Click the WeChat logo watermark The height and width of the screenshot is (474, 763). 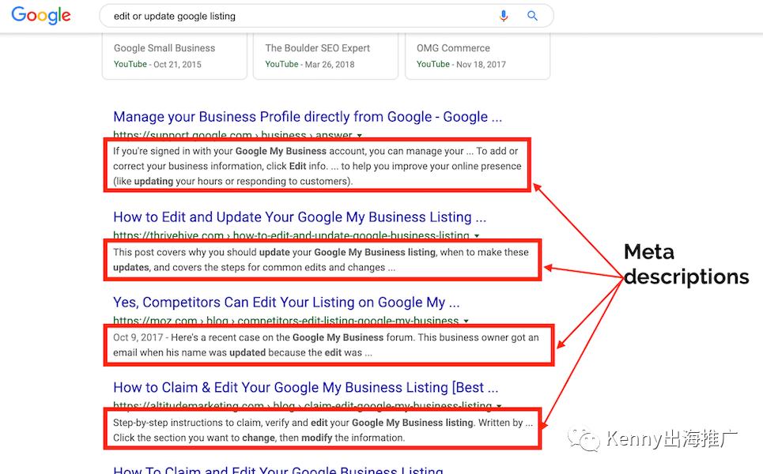click(x=587, y=438)
